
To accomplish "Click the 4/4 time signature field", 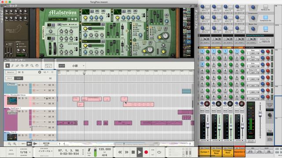I will [105, 155].
